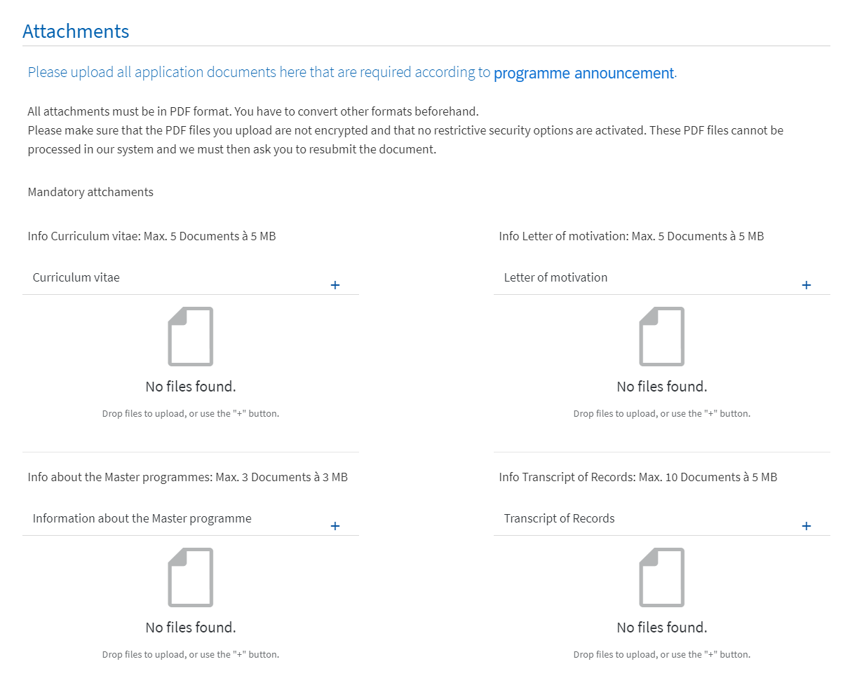Click plus icon for Master programme information
850x685 pixels.
(335, 526)
